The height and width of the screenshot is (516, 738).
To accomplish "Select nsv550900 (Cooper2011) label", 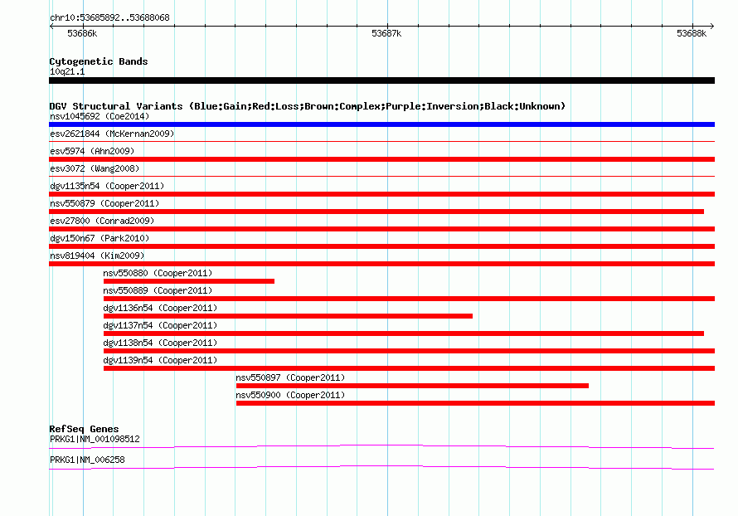I will click(x=290, y=395).
